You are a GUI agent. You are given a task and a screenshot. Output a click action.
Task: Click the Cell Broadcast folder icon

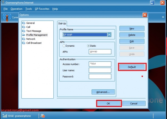click(x=24, y=43)
